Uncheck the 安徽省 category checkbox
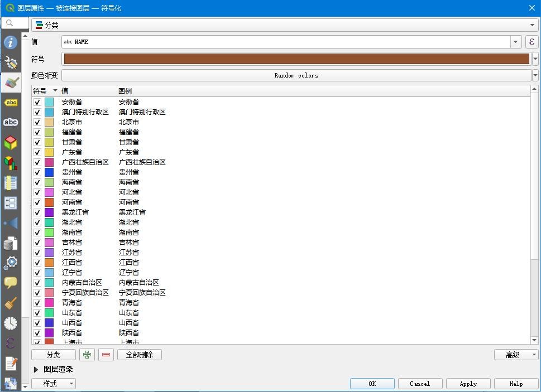Image resolution: width=541 pixels, height=392 pixels. pyautogui.click(x=37, y=102)
